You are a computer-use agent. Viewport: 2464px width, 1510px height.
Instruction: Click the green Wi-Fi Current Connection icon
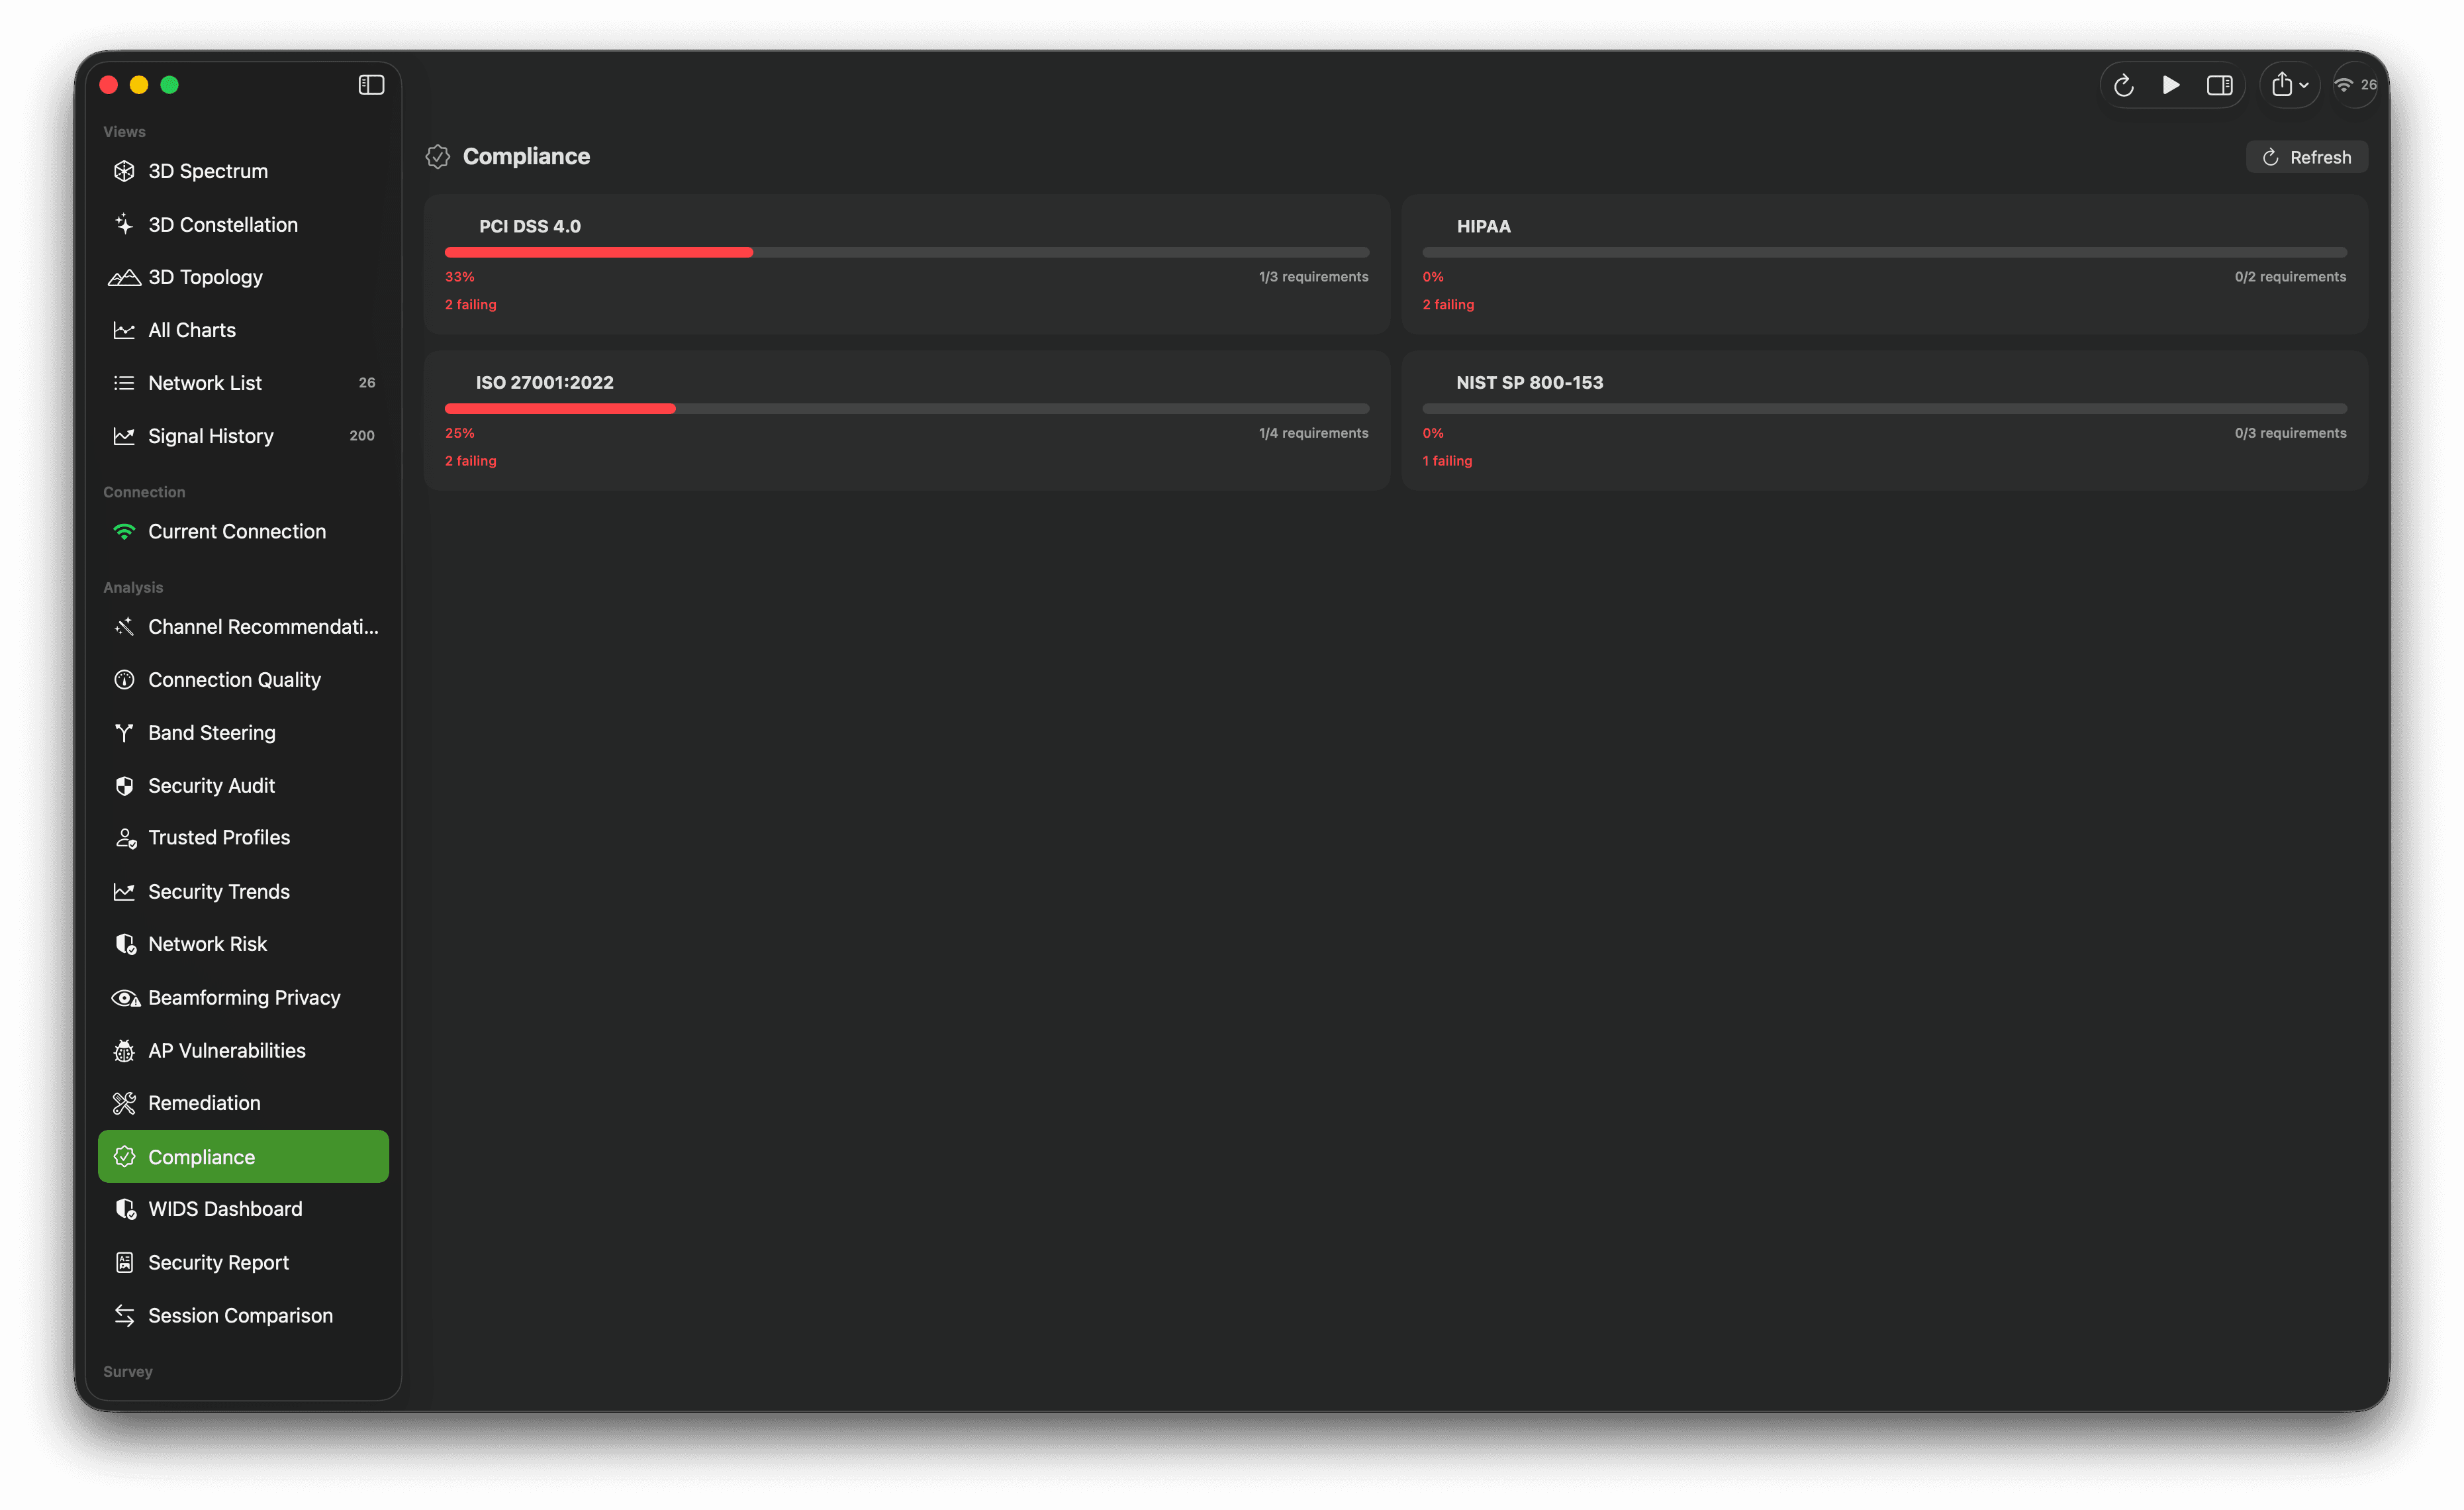coord(124,531)
